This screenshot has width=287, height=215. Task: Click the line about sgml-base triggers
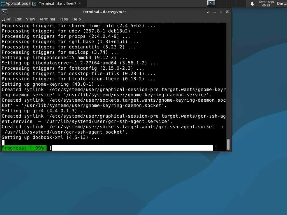70,42
